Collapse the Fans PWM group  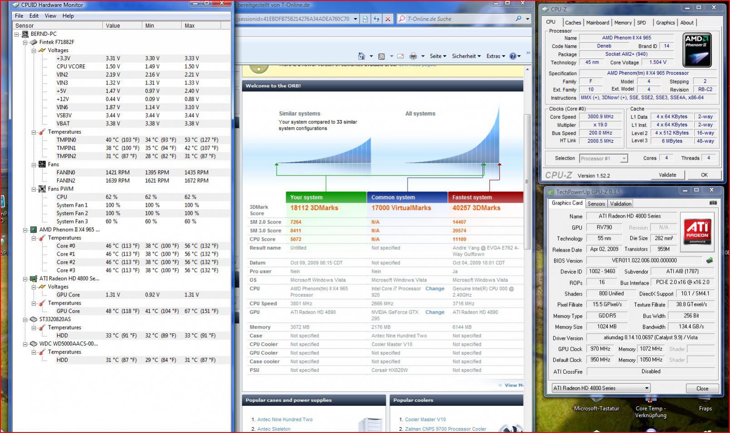34,189
